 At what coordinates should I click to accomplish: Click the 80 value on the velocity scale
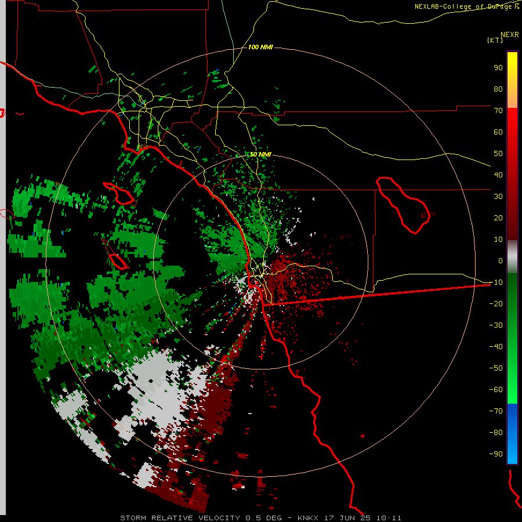tap(498, 89)
